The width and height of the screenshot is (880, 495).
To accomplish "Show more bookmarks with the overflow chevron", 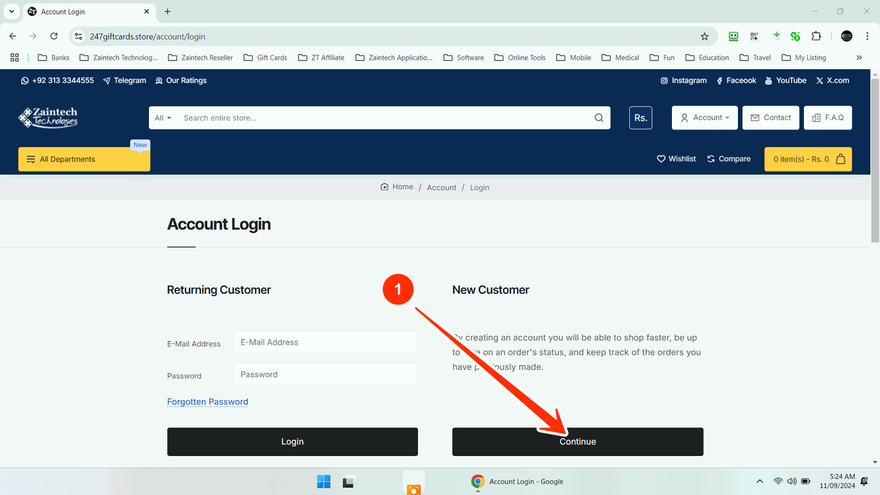I will (x=859, y=58).
